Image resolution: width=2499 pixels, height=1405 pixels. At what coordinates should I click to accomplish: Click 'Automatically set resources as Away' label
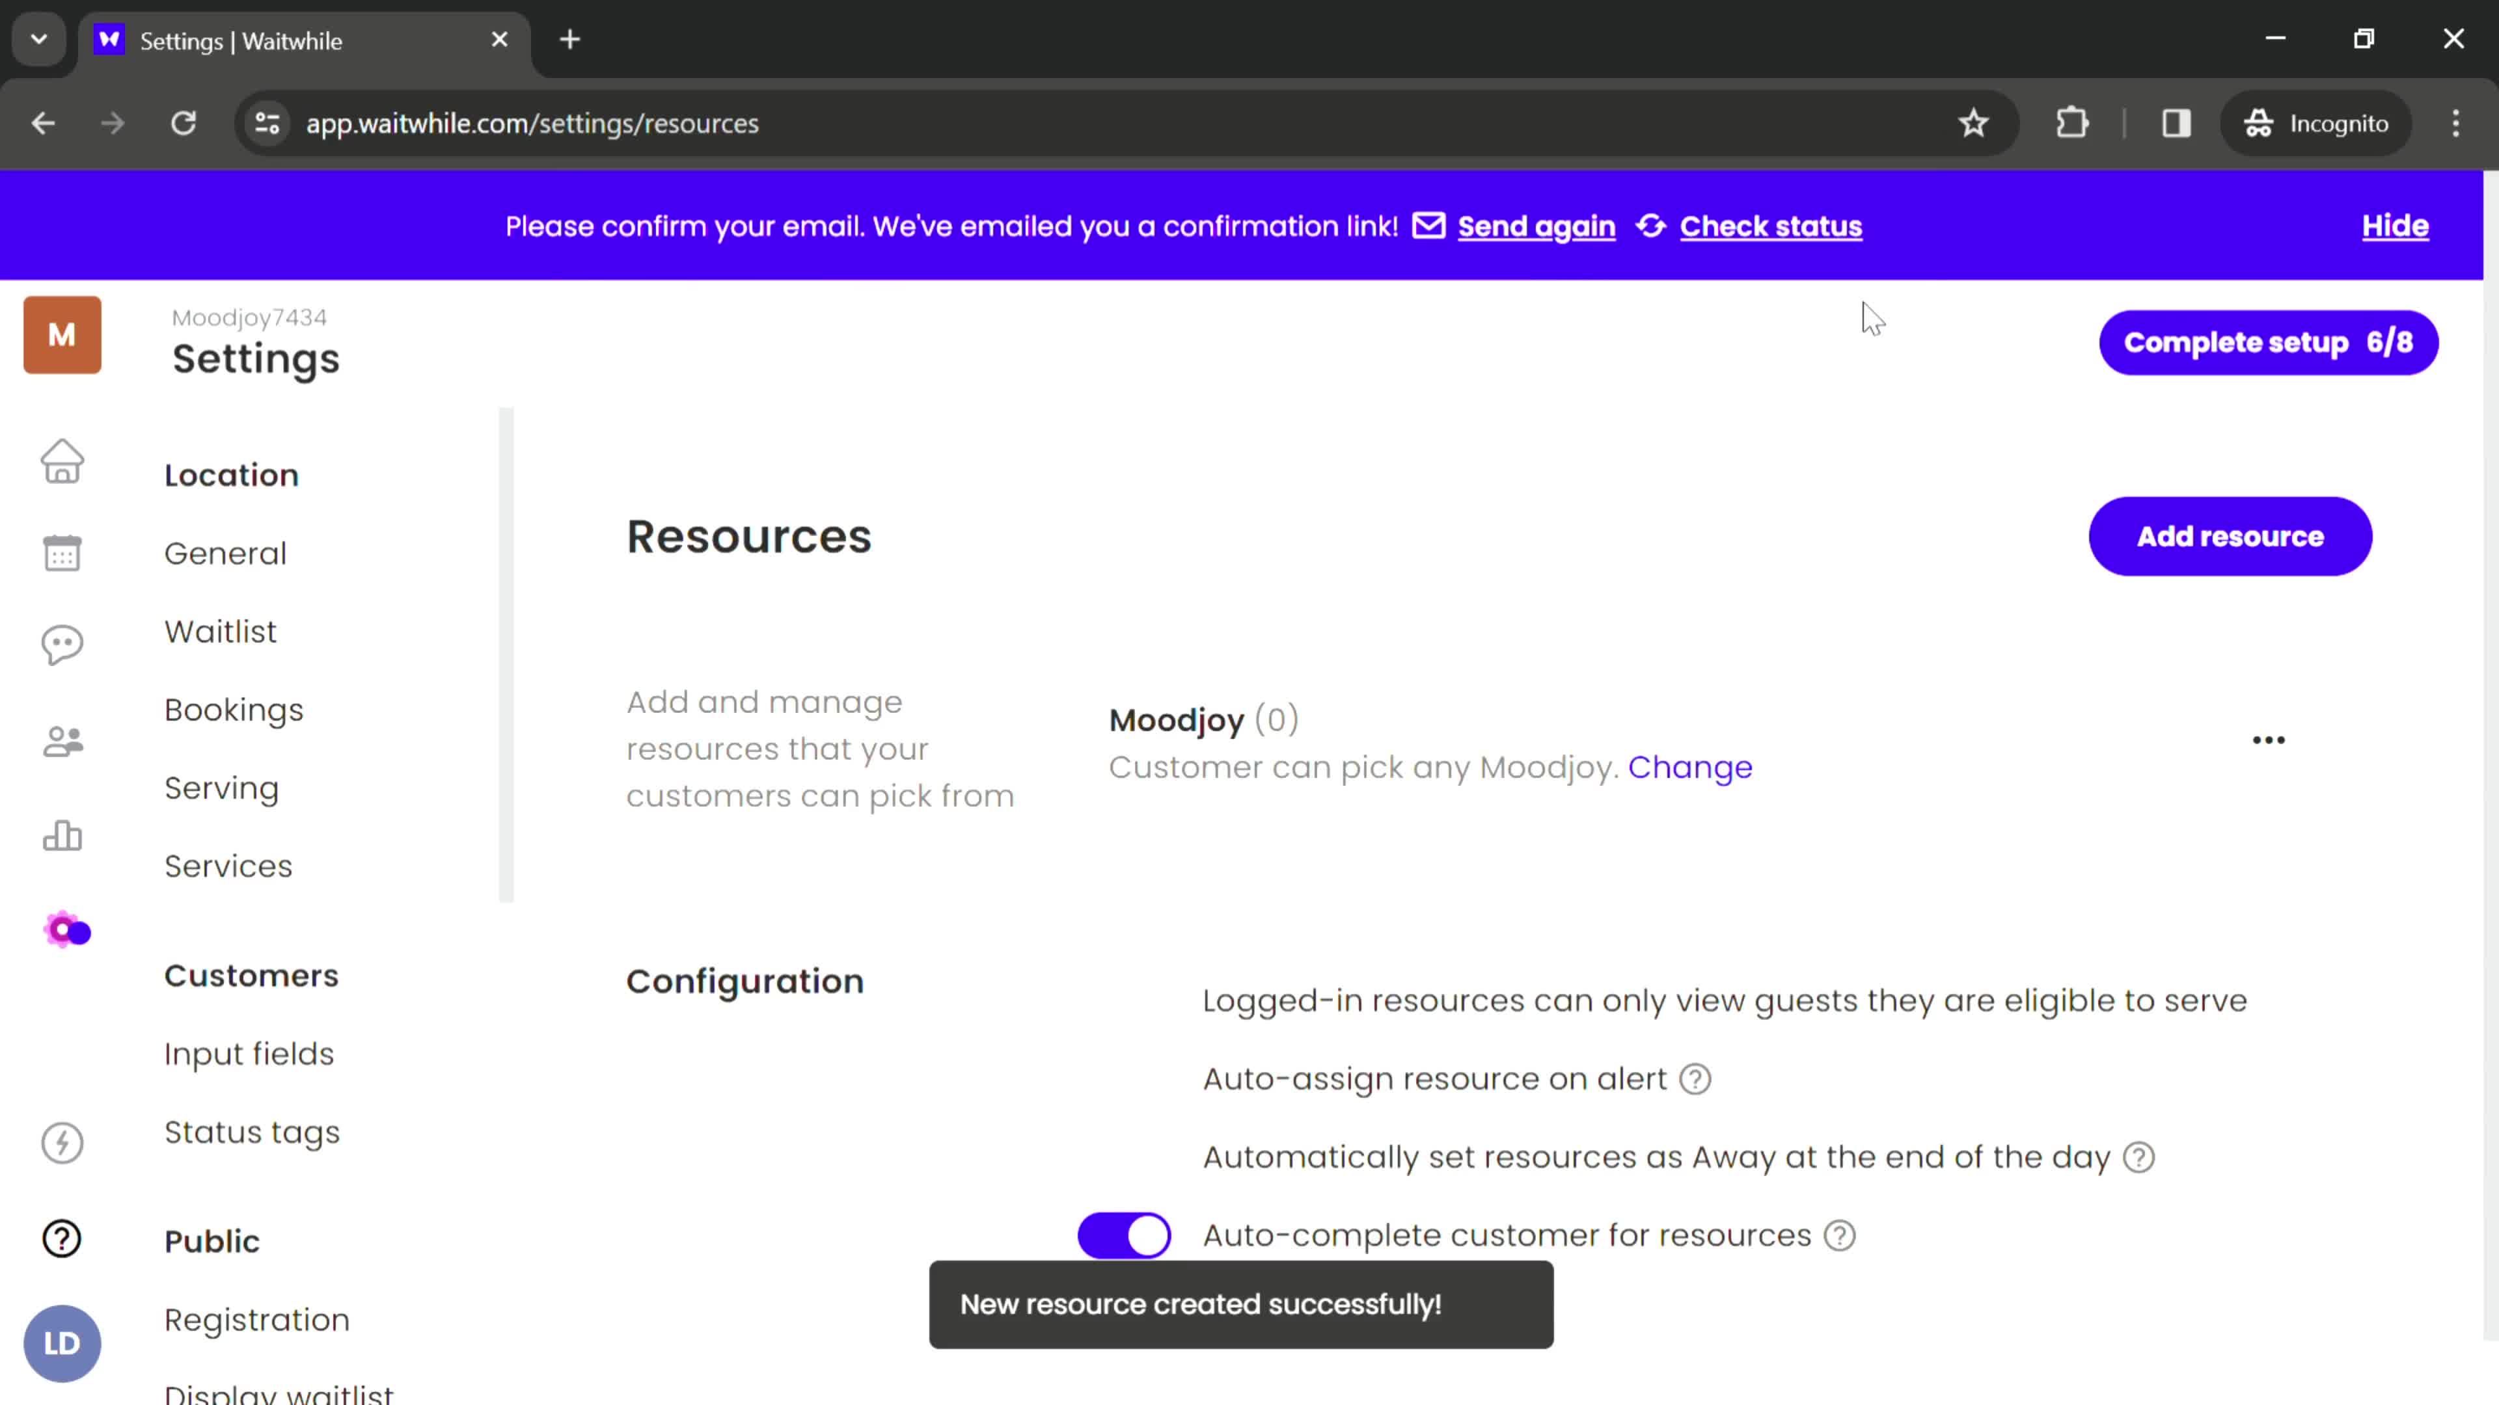pyautogui.click(x=1656, y=1158)
